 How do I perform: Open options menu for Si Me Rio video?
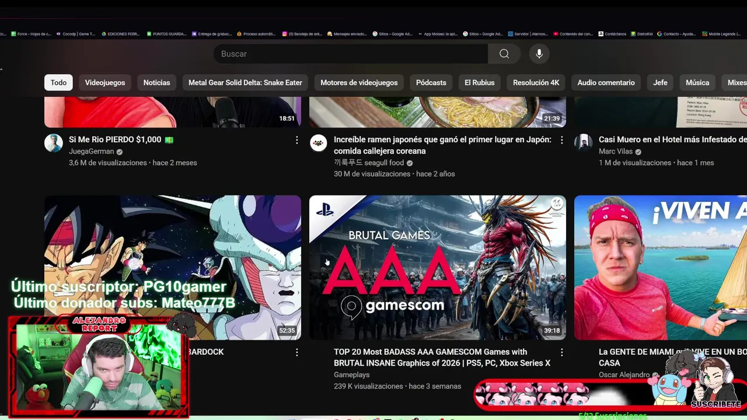point(296,140)
